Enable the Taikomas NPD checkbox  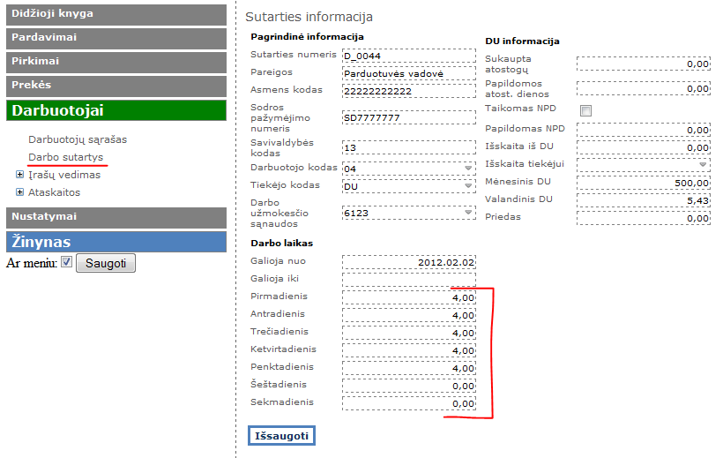[x=585, y=110]
